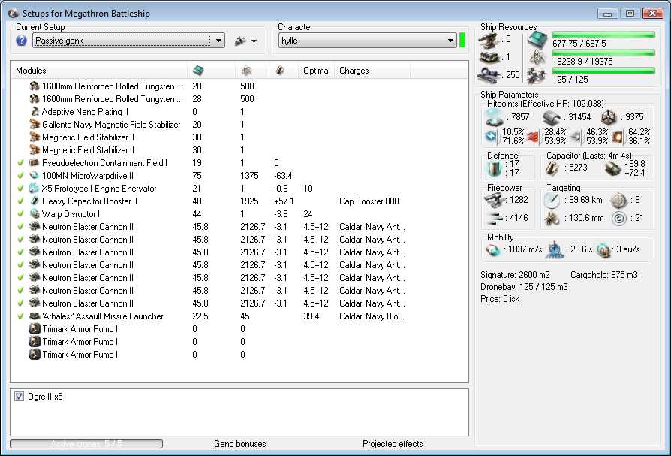The height and width of the screenshot is (456, 671).
Task: Click the warp speed icon showing 3 au/s
Action: pos(603,250)
